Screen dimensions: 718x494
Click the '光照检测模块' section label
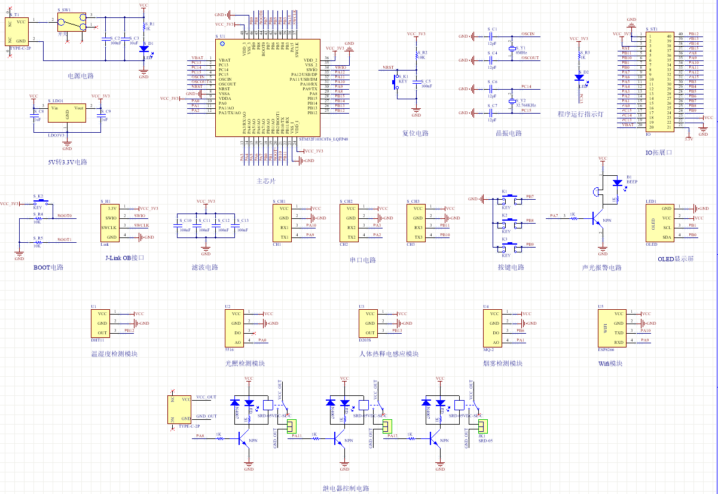pyautogui.click(x=245, y=363)
